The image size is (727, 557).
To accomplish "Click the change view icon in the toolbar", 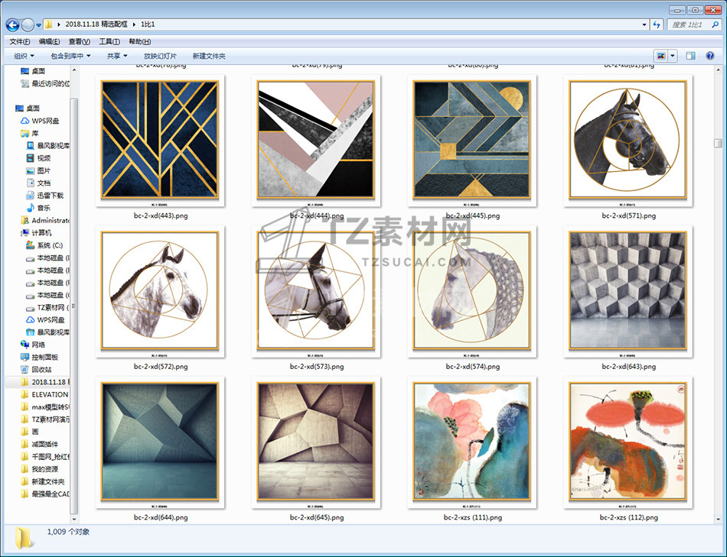I will click(x=660, y=56).
